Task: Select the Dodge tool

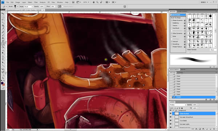Action: point(3,53)
